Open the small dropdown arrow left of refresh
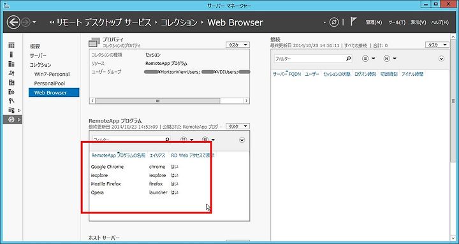 (324, 22)
